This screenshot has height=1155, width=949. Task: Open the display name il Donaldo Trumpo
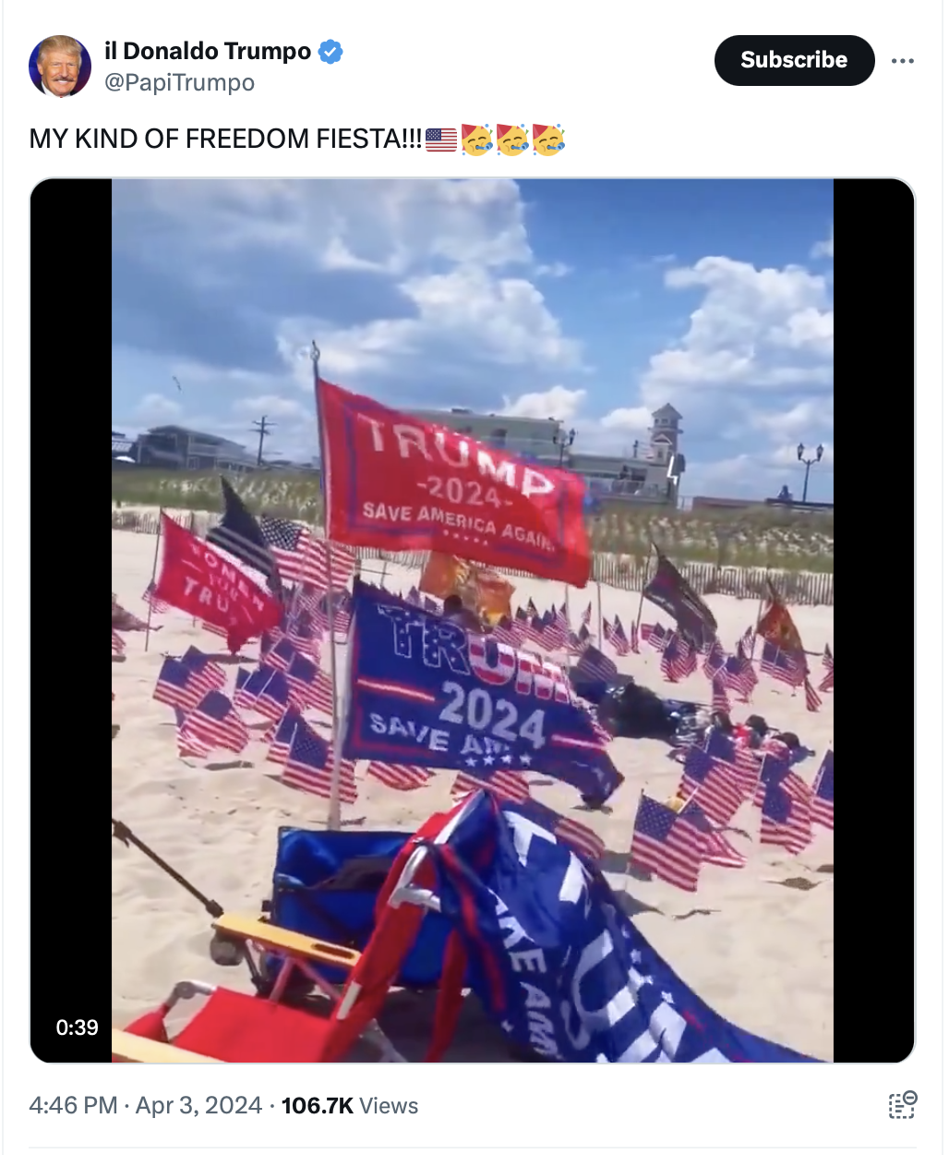pyautogui.click(x=208, y=51)
